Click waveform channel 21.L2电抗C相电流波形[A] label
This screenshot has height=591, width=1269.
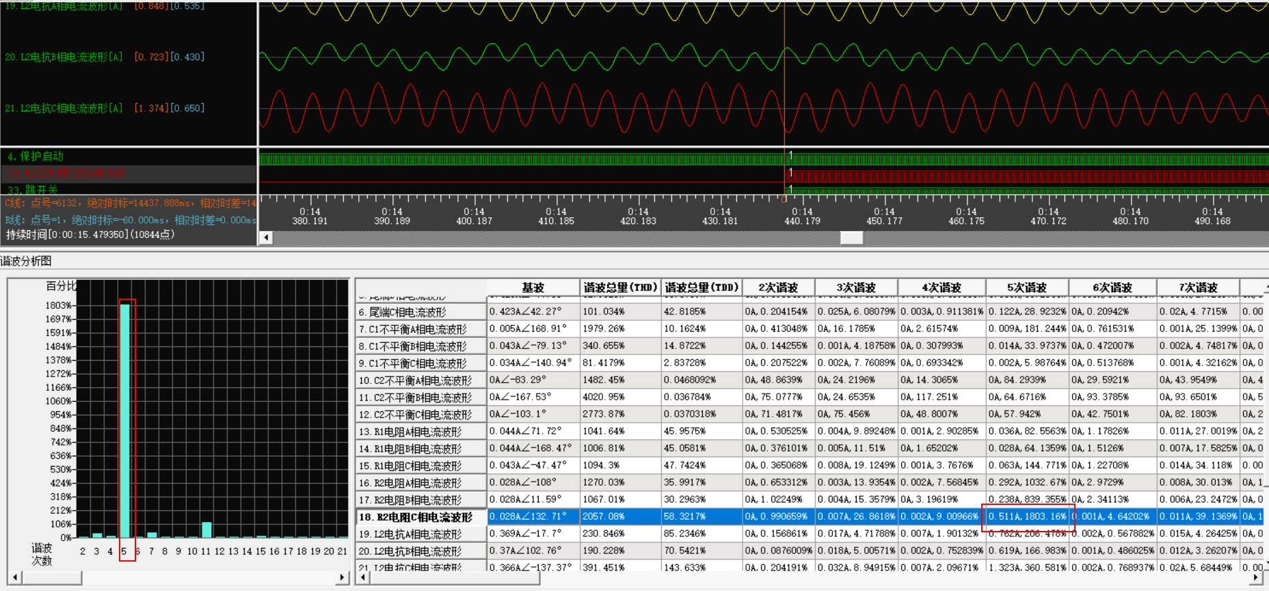(64, 108)
